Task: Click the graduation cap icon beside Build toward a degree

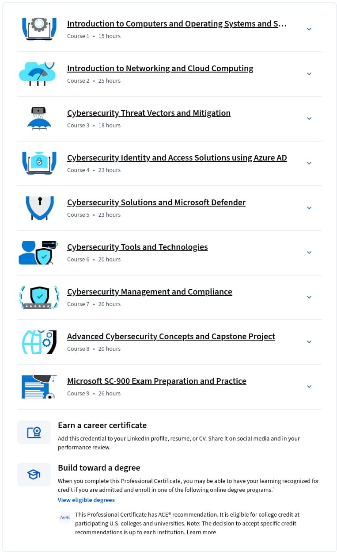Action: coord(34,475)
